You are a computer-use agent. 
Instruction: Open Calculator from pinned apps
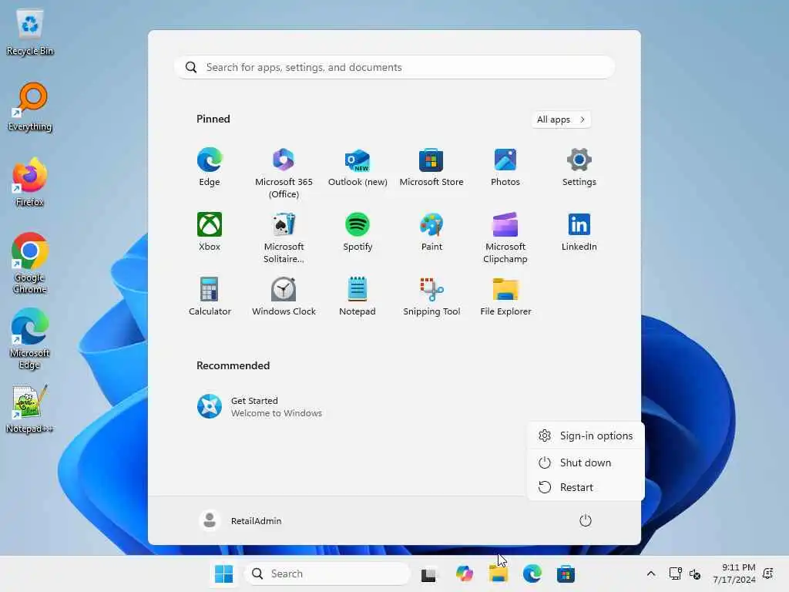click(210, 297)
